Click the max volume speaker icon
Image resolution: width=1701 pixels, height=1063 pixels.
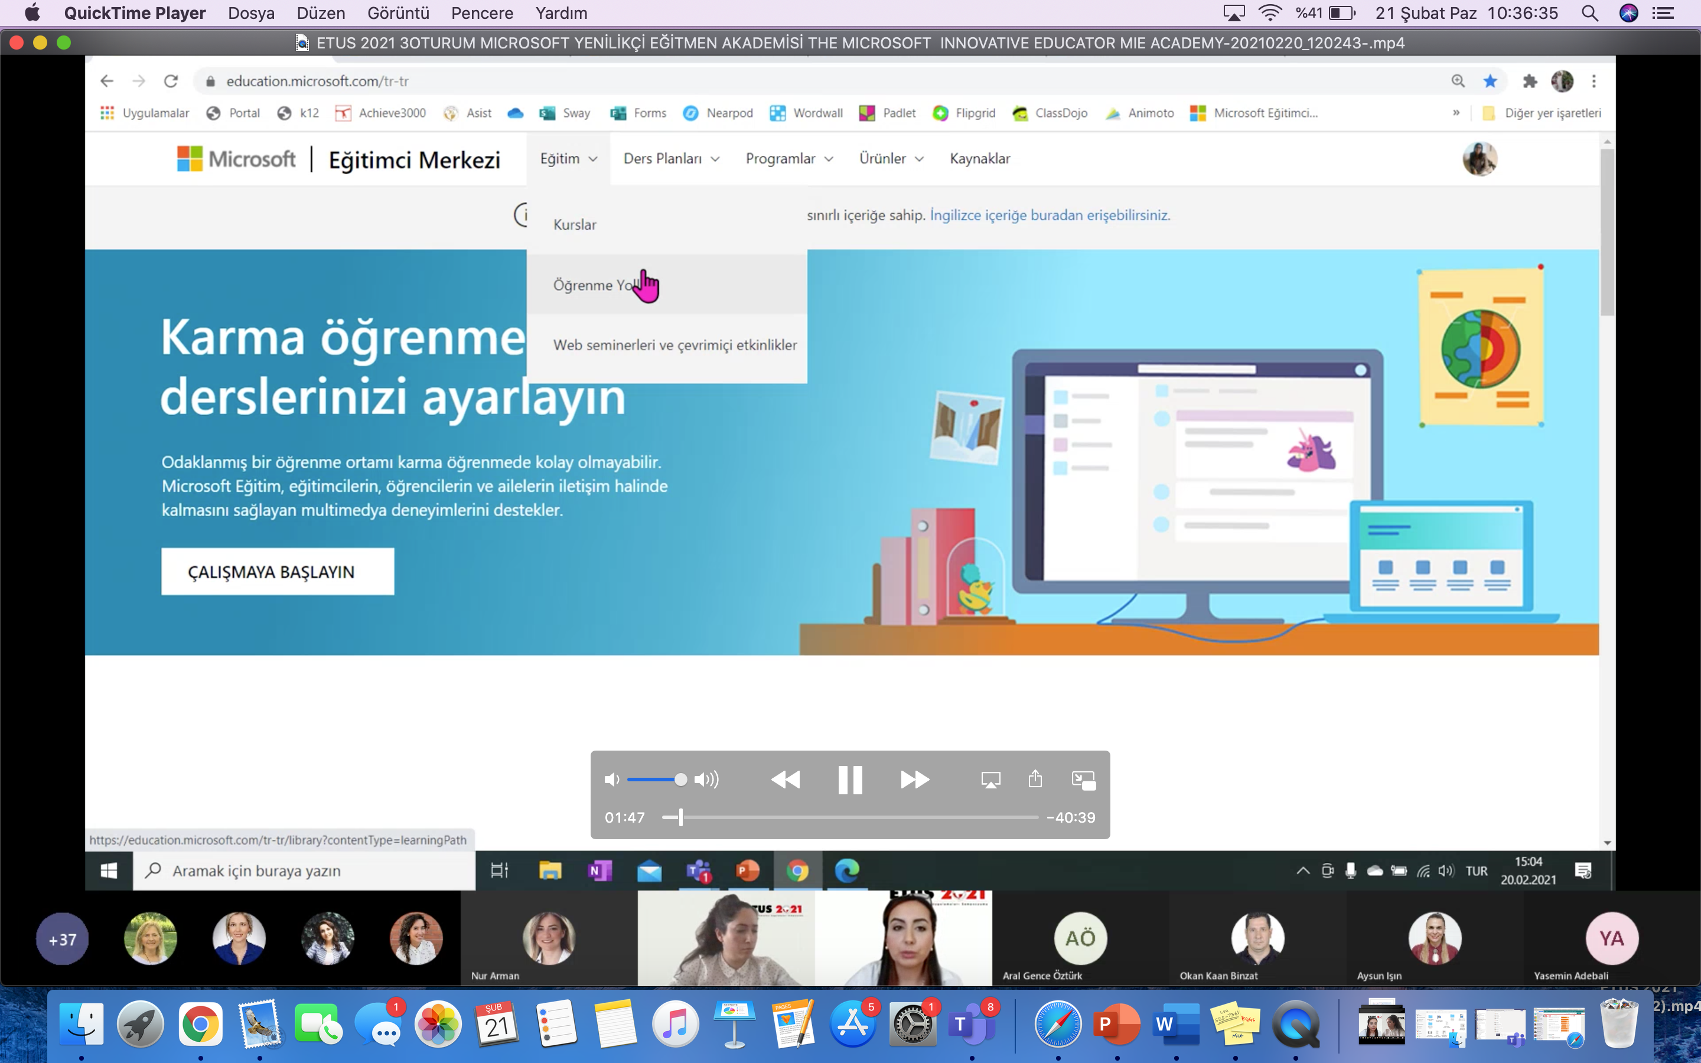(706, 780)
